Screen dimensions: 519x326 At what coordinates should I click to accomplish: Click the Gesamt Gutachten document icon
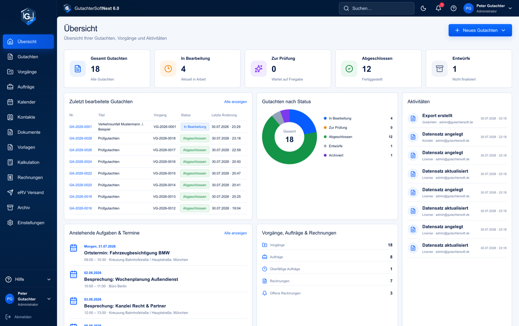point(78,69)
